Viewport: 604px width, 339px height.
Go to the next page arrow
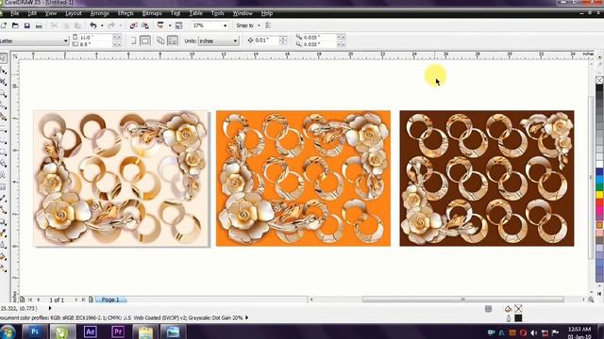(75, 299)
